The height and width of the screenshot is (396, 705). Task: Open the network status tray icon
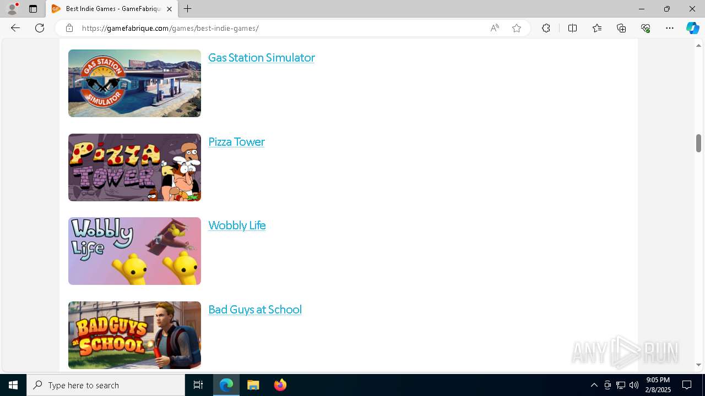point(621,385)
